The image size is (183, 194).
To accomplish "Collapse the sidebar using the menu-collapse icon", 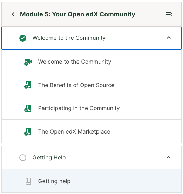I will [169, 14].
